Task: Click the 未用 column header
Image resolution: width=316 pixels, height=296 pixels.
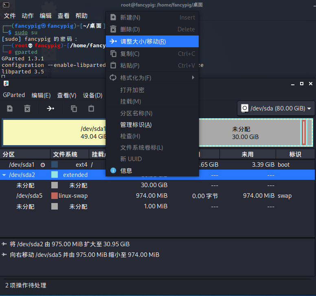Action: tap(248, 155)
